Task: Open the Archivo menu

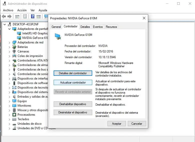Action: click(8, 10)
